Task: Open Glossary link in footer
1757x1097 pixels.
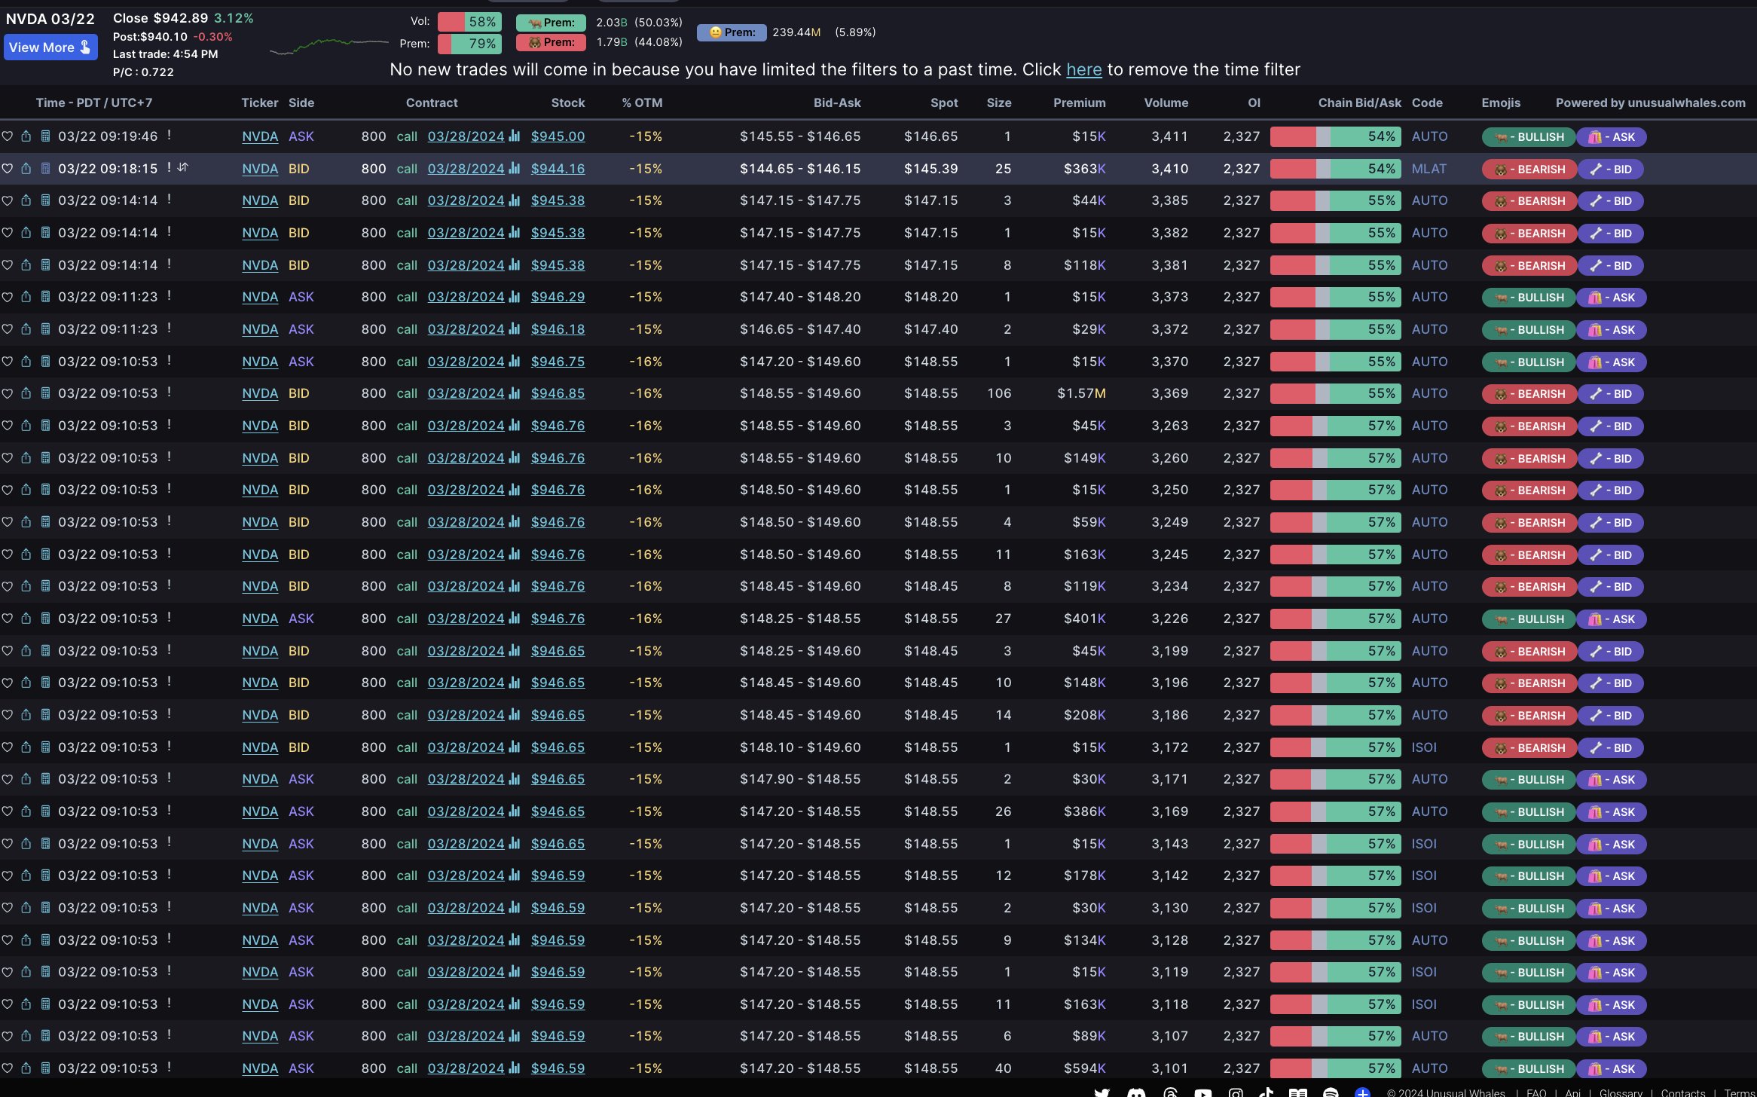Action: click(x=1620, y=1092)
